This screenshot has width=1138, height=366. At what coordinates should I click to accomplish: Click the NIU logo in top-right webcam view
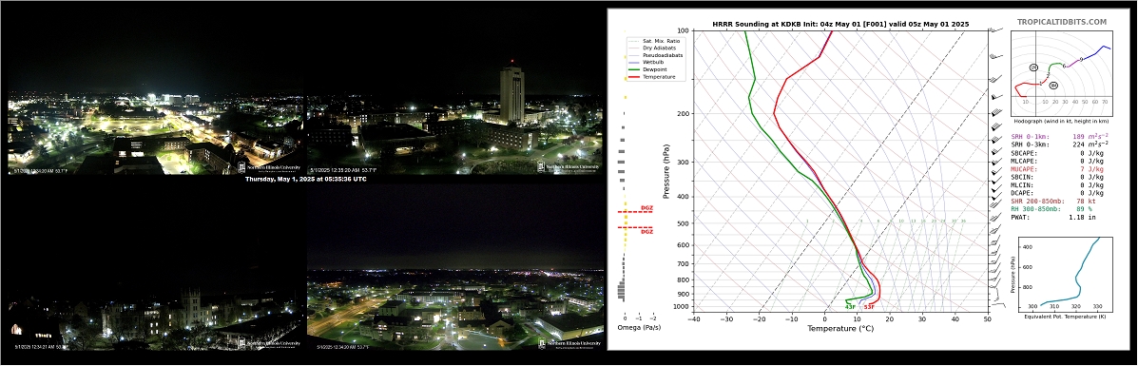click(569, 167)
